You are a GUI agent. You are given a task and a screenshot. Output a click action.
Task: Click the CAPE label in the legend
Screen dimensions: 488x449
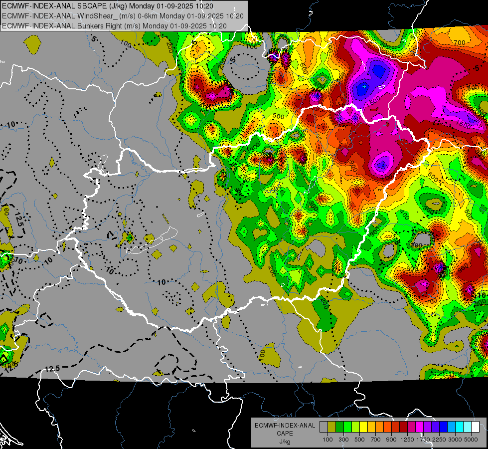pyautogui.click(x=285, y=434)
